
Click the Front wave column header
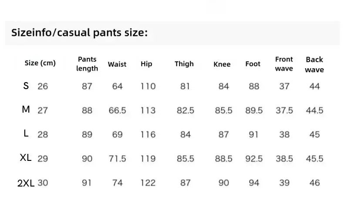pos(284,64)
